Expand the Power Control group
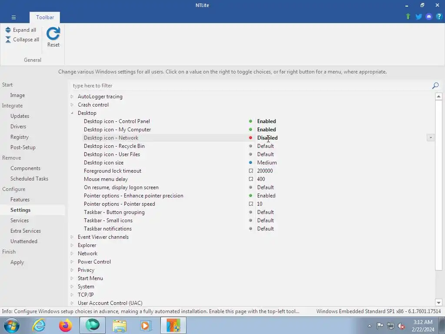This screenshot has height=334, width=445. [x=72, y=261]
